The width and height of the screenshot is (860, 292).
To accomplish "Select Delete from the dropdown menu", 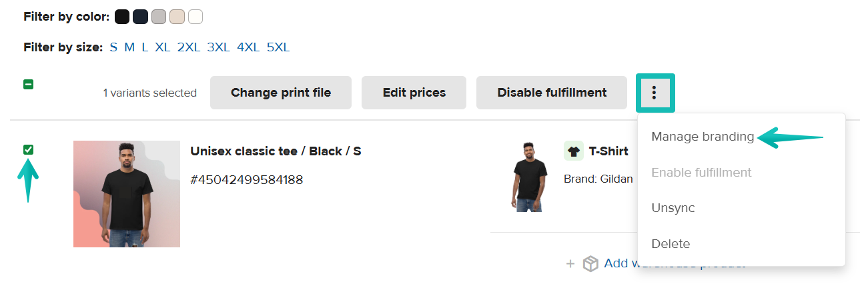I will pos(671,244).
